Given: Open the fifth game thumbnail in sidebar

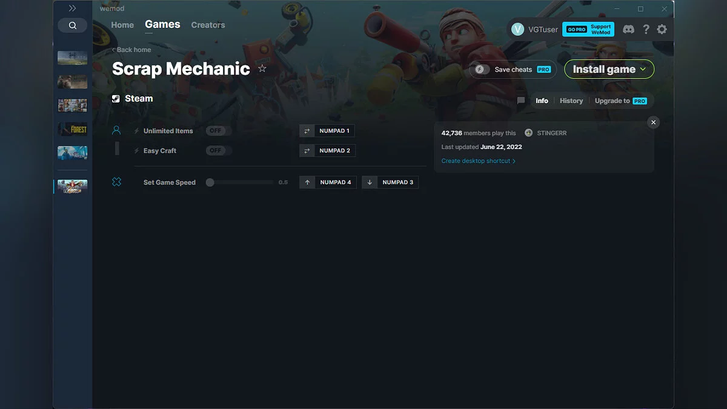Looking at the screenshot, I should 73,153.
